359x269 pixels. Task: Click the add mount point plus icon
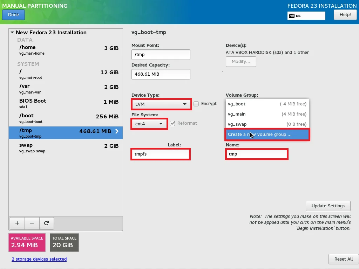coord(17,223)
